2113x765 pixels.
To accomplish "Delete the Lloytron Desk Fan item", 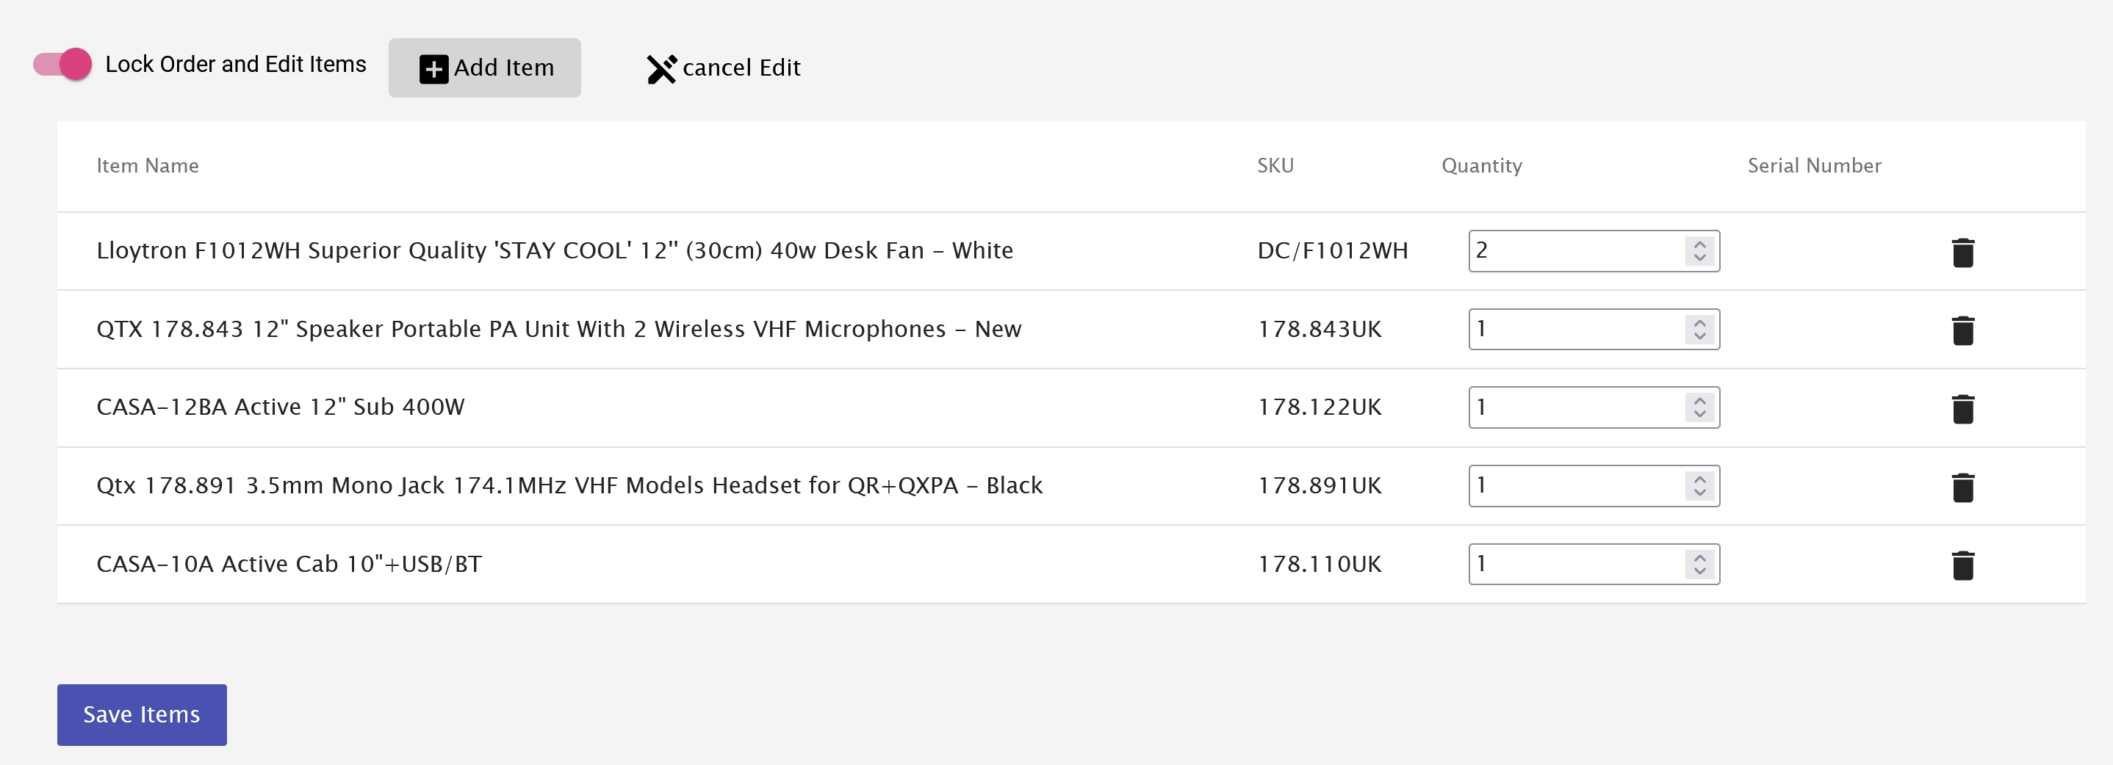I will [x=1962, y=252].
